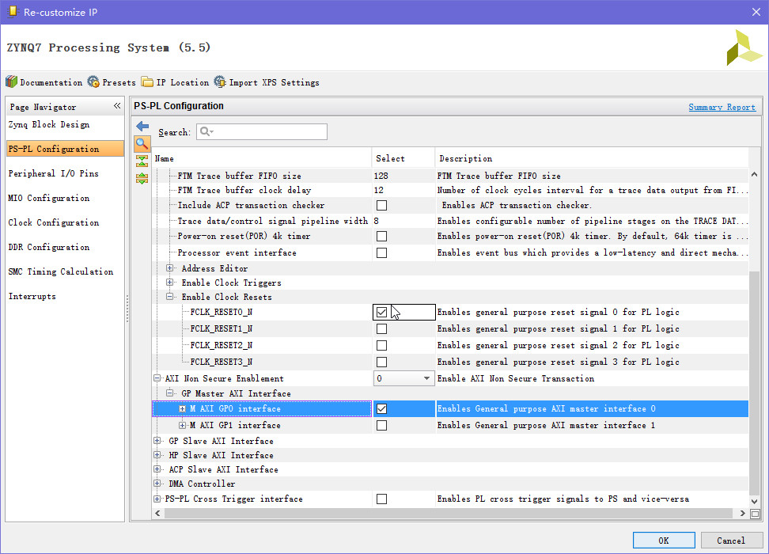
Task: Click the corner resize box beside horizontal scrollbar
Action: pyautogui.click(x=756, y=514)
